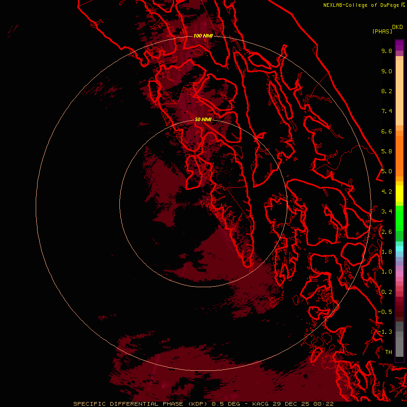Pick the cyan color bar segment
Viewport: 407px width, 407px height.
tap(399, 249)
